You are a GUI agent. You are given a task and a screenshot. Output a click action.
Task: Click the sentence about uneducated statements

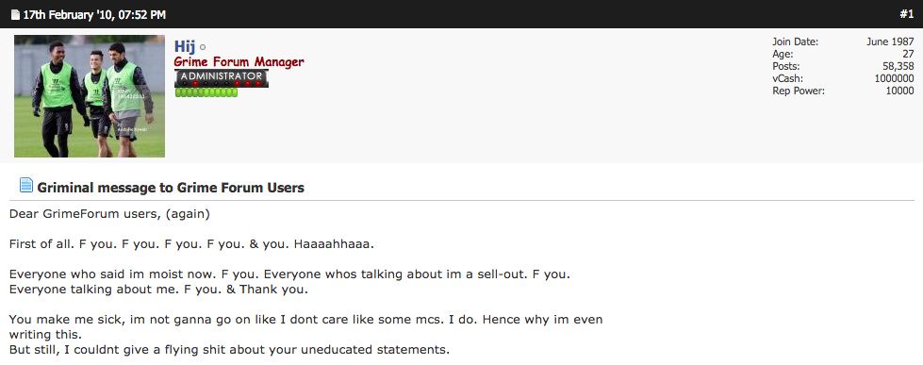230,349
